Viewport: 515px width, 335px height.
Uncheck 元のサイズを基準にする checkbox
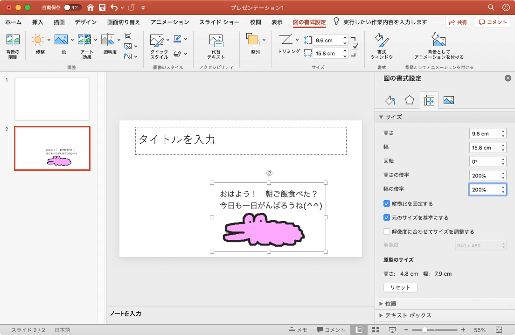[x=387, y=217]
